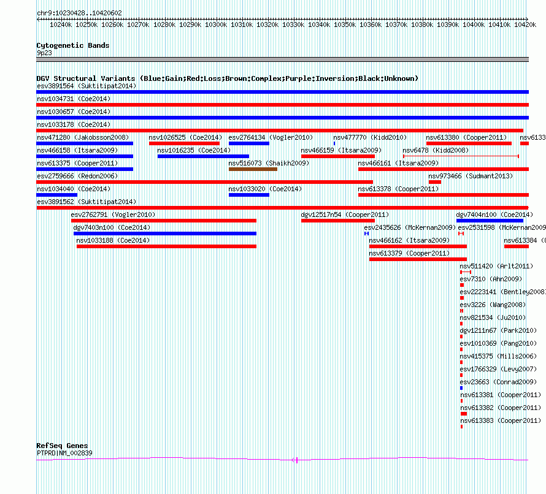This screenshot has width=546, height=494.
Task: Click the esv3891564 (Suktitipat2014) variant label
Action: [87, 86]
